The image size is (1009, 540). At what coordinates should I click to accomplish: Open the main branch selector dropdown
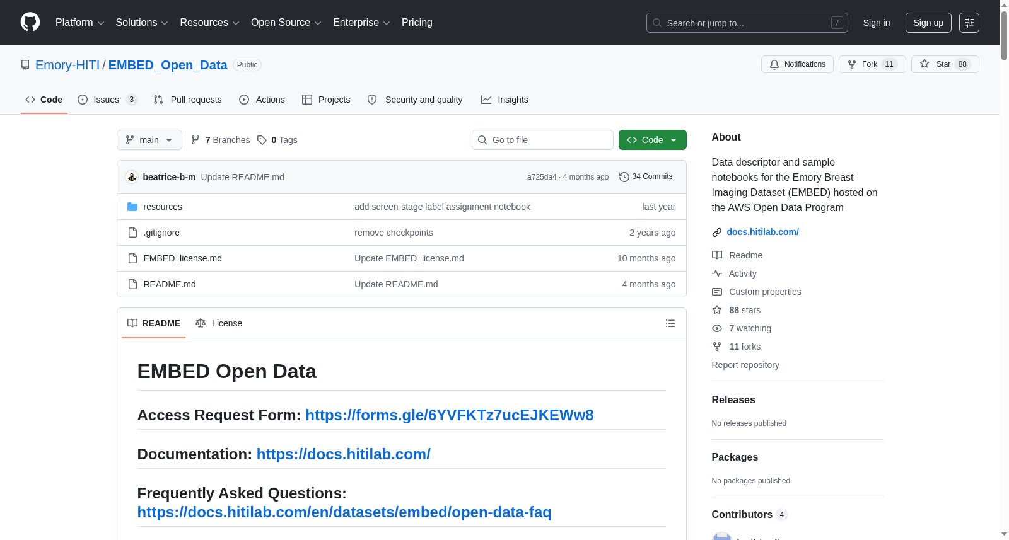coord(149,140)
